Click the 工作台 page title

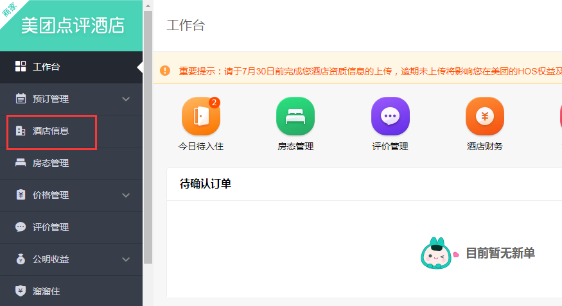tap(186, 26)
